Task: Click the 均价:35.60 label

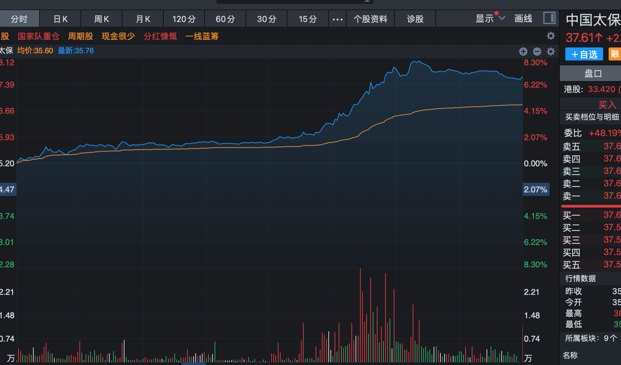Action: tap(35, 51)
